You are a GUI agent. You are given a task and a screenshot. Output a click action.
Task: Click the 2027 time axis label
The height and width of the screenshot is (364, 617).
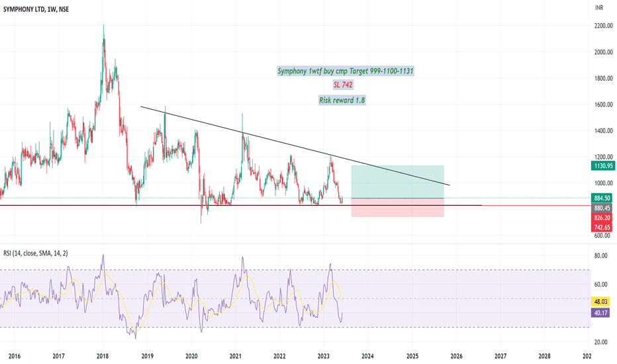[x=500, y=356]
